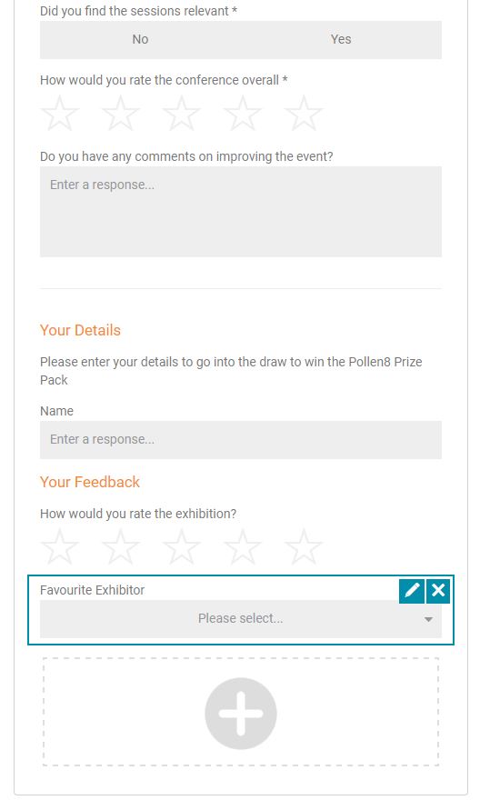Remove the Favourite Exhibitor field with X icon
The width and height of the screenshot is (480, 810).
(438, 590)
